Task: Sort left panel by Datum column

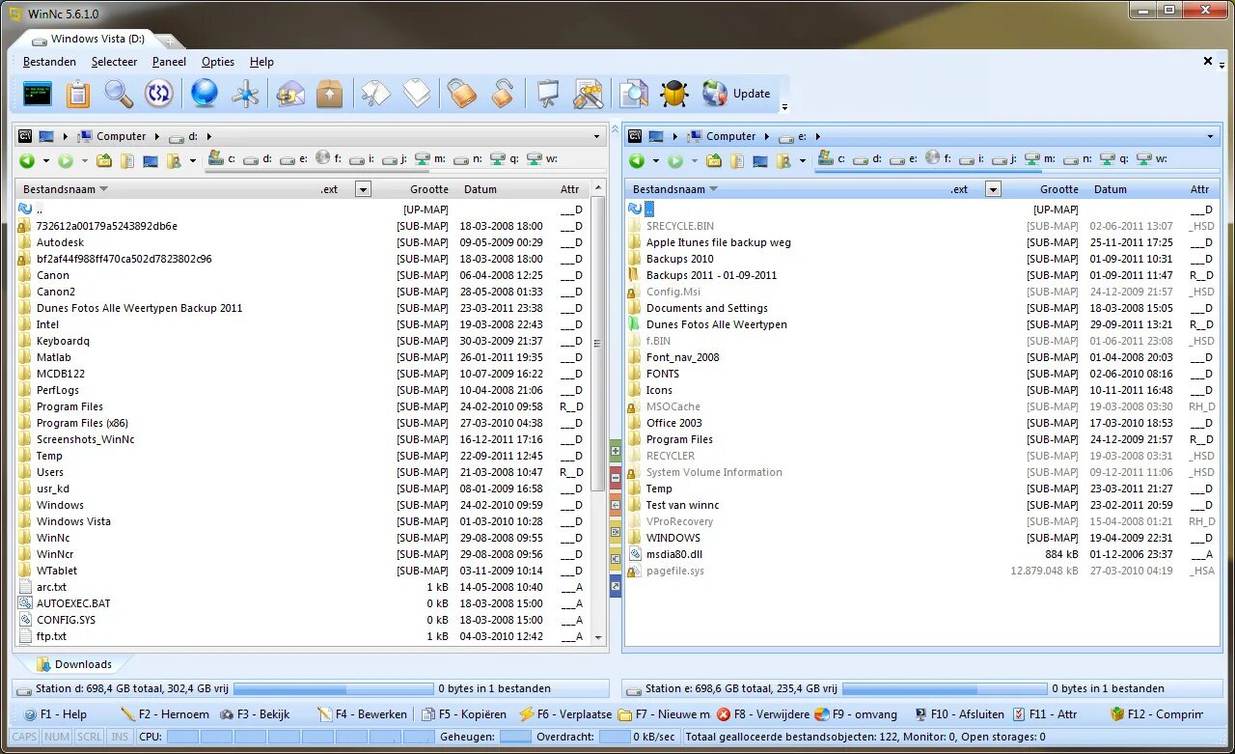Action: pos(480,189)
